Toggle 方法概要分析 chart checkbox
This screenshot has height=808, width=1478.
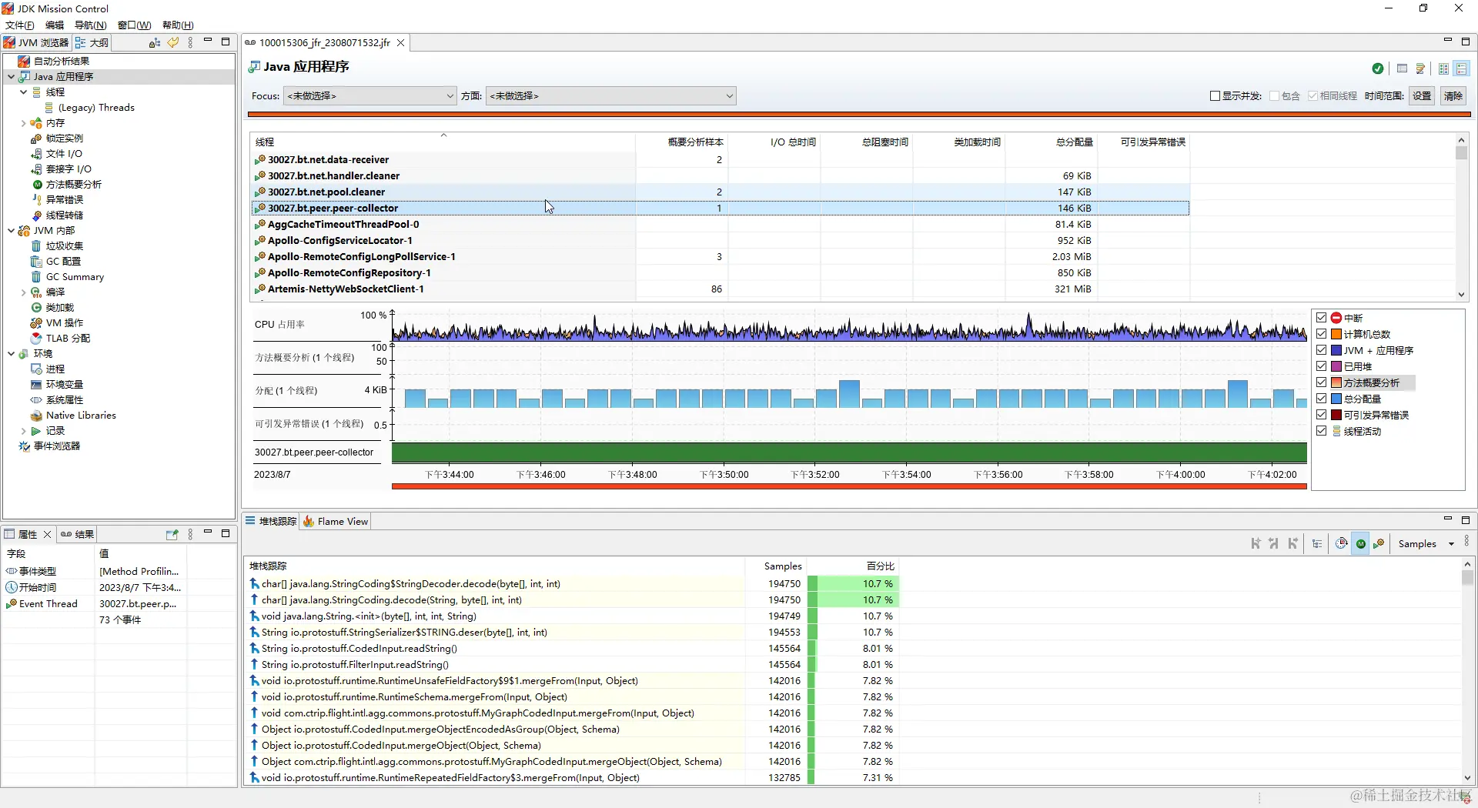[1322, 382]
